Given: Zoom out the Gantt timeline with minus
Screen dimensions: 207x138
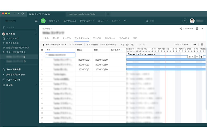Looking at the screenshot, I should click(197, 57).
